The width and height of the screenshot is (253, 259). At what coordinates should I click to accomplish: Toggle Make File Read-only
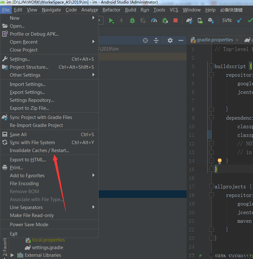32,215
